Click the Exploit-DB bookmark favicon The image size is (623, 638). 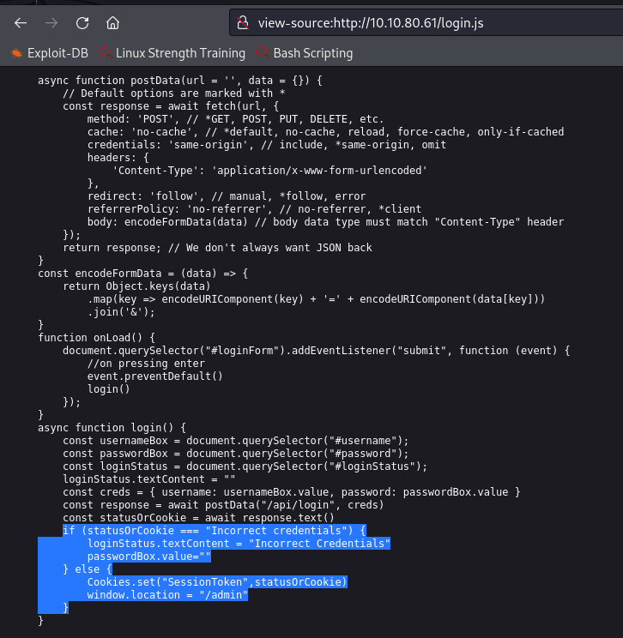click(16, 53)
